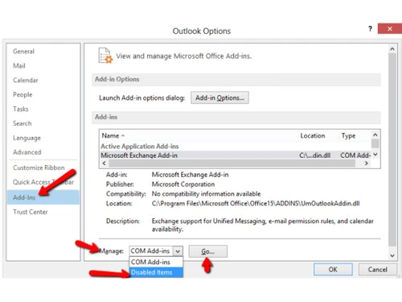The height and width of the screenshot is (302, 402).
Task: Sort add-ins by the Location column
Action: (318, 136)
